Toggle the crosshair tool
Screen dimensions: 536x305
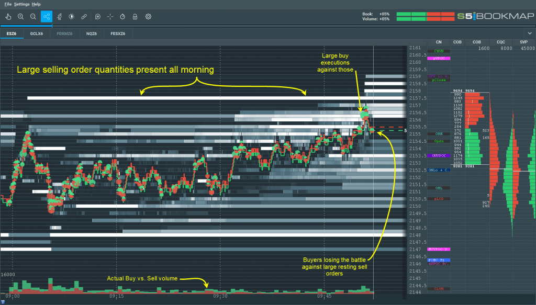(109, 16)
